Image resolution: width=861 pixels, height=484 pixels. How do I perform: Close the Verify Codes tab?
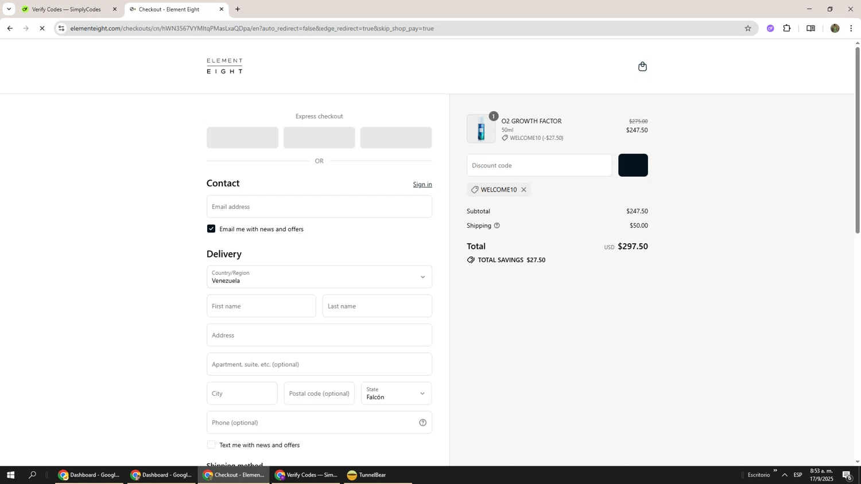[114, 9]
